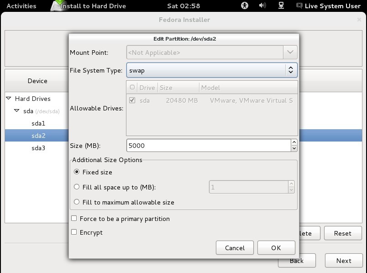Cancel the Edit Partition dialog
Image resolution: width=367 pixels, height=273 pixels.
click(x=235, y=248)
